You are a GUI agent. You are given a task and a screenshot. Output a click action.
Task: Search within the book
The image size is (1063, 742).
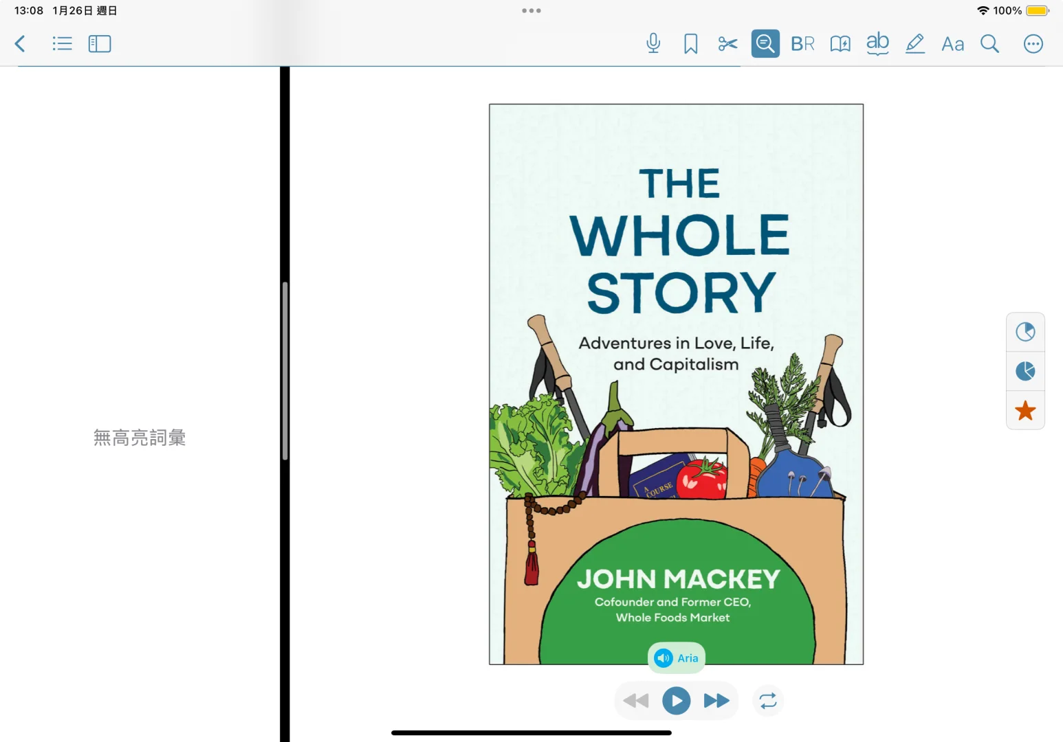point(989,44)
